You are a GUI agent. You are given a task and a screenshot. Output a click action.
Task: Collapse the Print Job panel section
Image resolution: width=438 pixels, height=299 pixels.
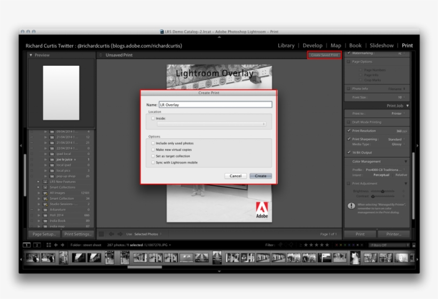pyautogui.click(x=408, y=106)
